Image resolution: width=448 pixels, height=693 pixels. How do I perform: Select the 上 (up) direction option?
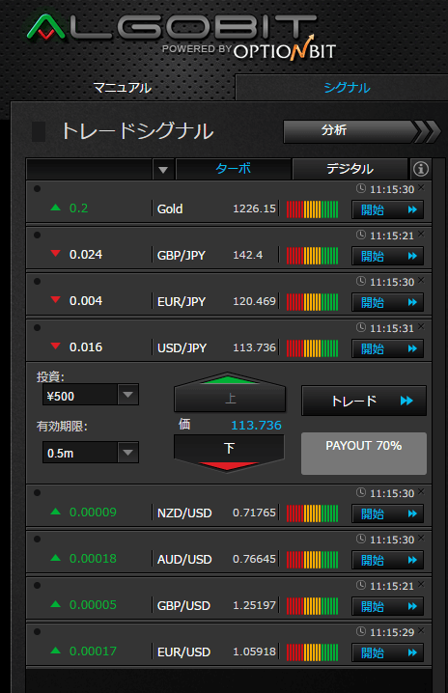click(230, 393)
